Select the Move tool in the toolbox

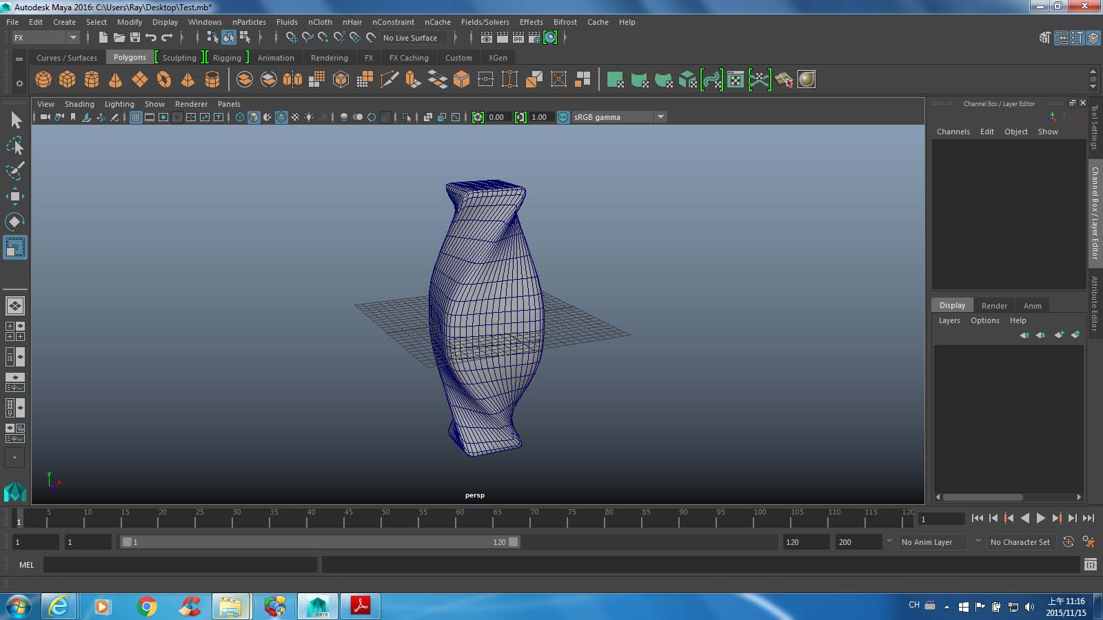pyautogui.click(x=15, y=197)
